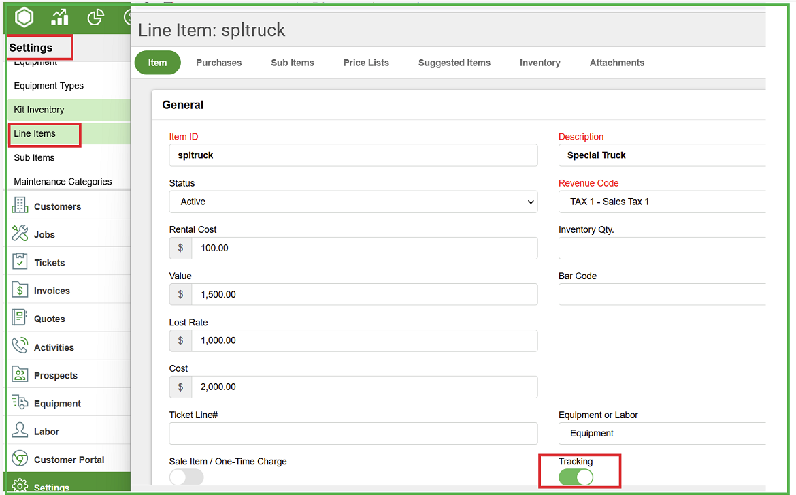This screenshot has height=495, width=796.
Task: Open the Revenue Code dropdown
Action: click(x=662, y=202)
